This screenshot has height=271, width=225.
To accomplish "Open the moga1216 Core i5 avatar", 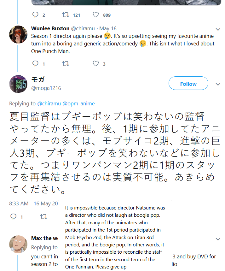I will point(18,84).
